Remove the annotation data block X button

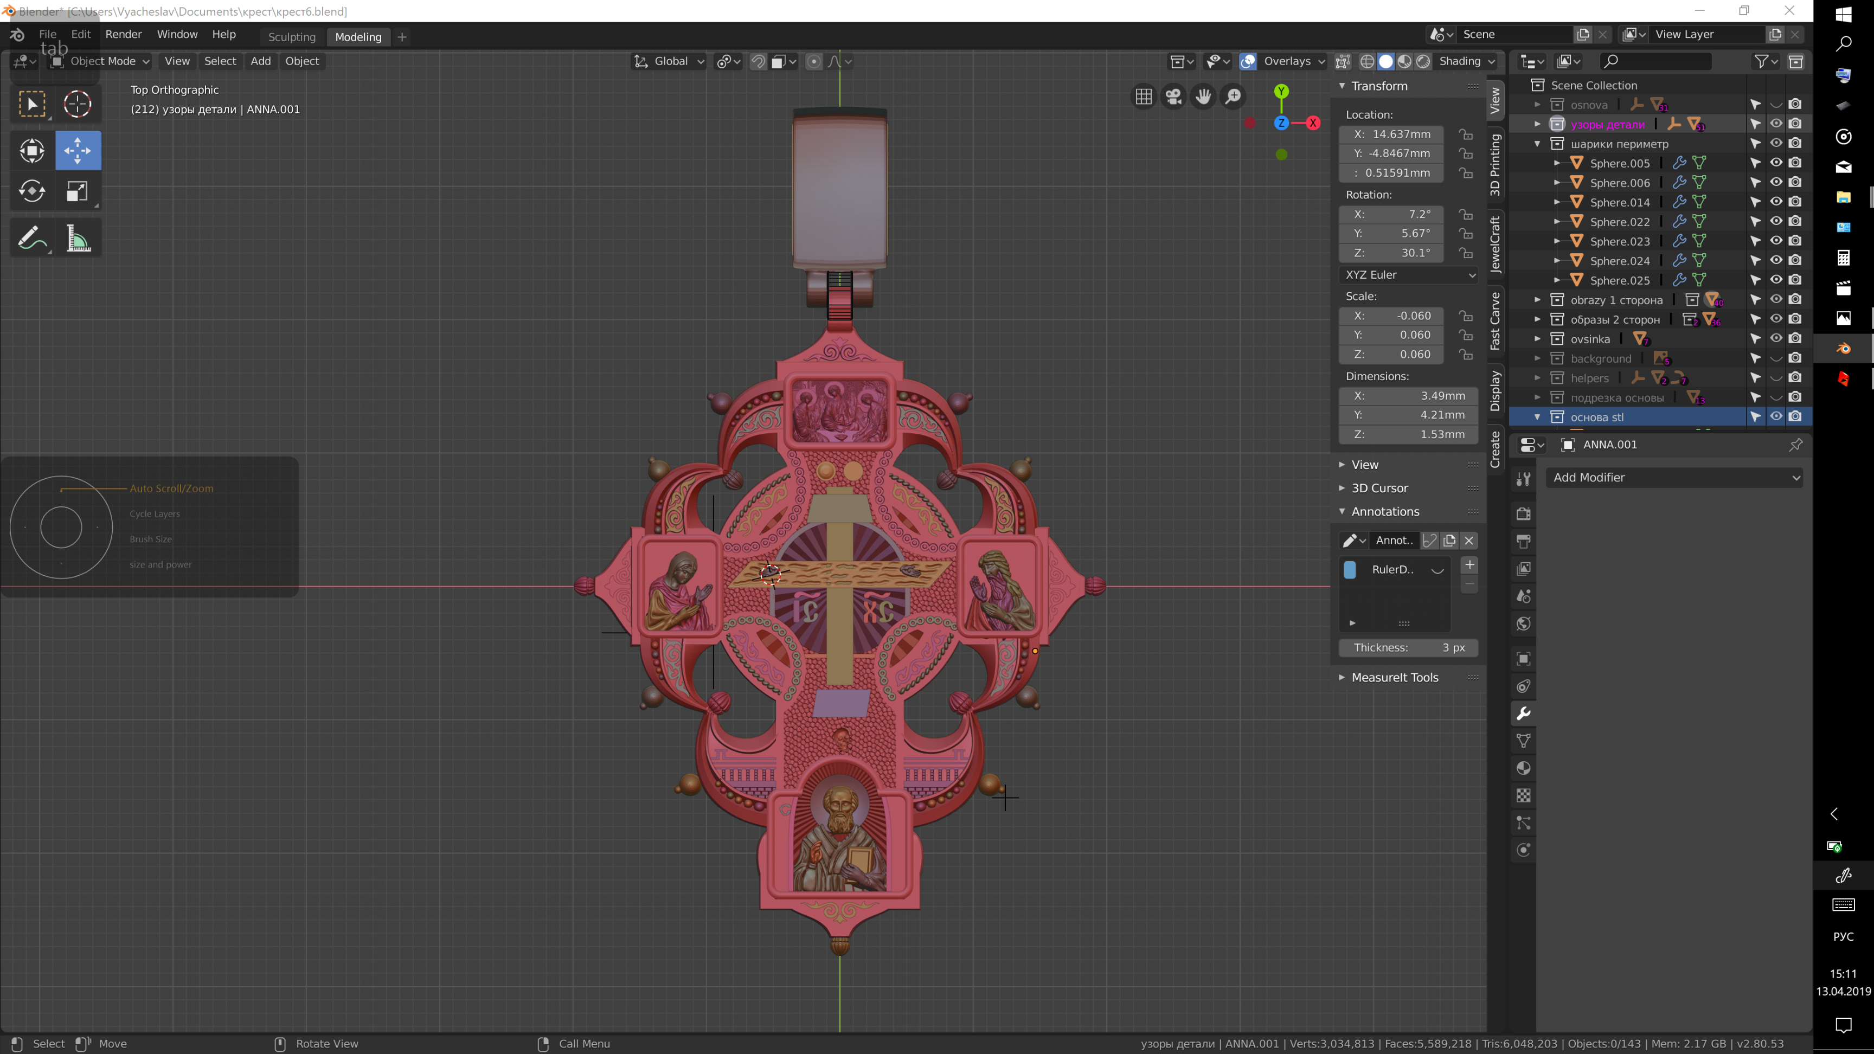click(x=1469, y=541)
